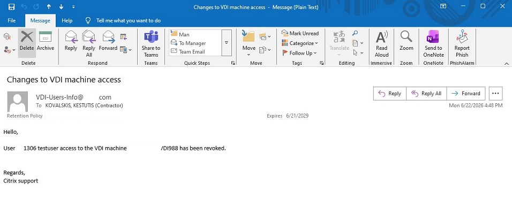
Task: Click the ribbon Reply envelope icon
Action: coord(71,41)
